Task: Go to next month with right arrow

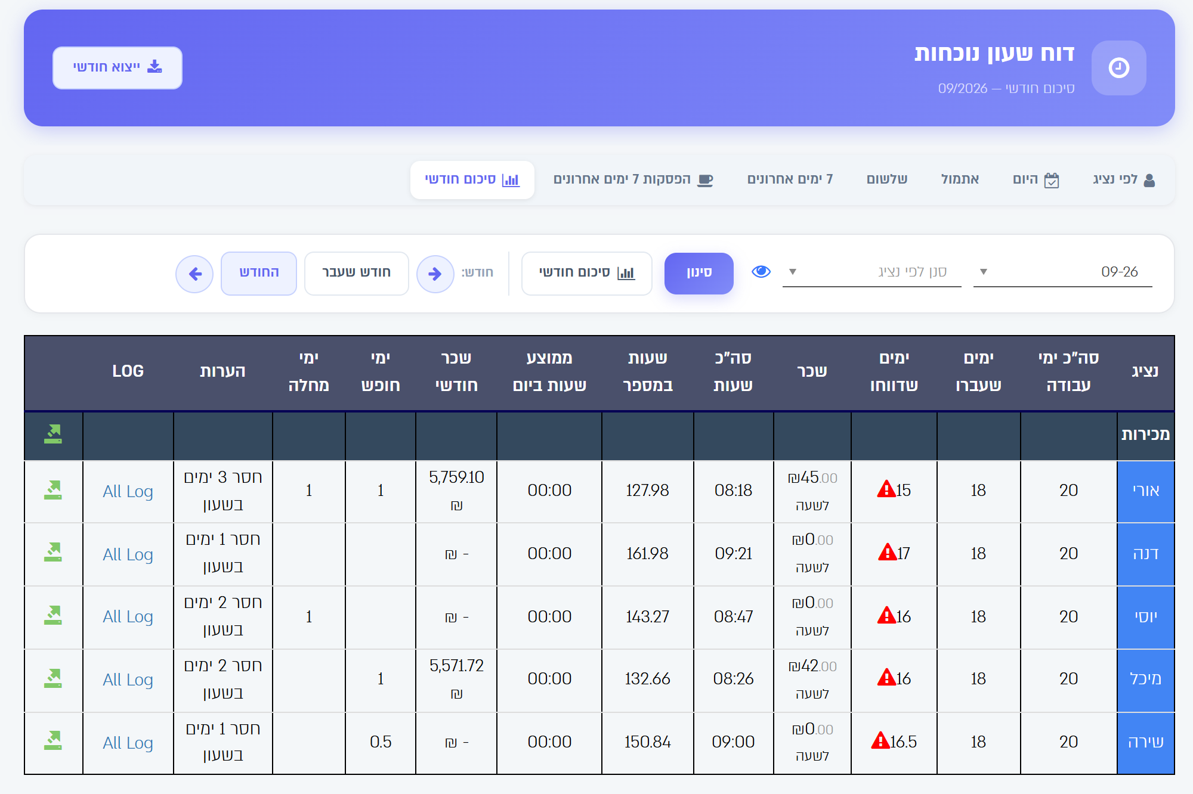Action: pyautogui.click(x=435, y=274)
